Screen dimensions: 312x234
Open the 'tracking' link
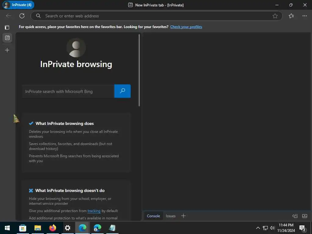click(x=94, y=211)
